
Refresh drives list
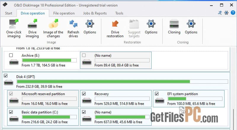pyautogui.click(x=73, y=29)
